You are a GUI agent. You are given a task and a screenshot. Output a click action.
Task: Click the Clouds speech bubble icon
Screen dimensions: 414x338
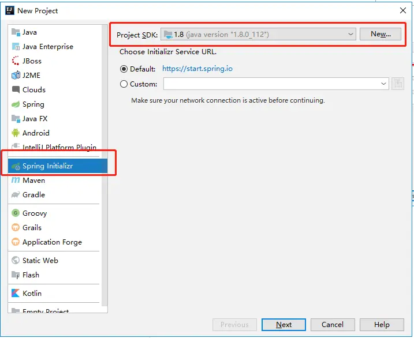16,89
